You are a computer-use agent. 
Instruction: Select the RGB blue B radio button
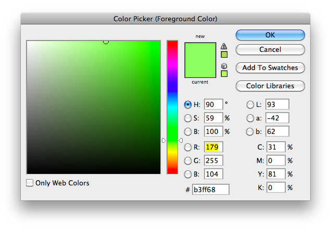(188, 174)
